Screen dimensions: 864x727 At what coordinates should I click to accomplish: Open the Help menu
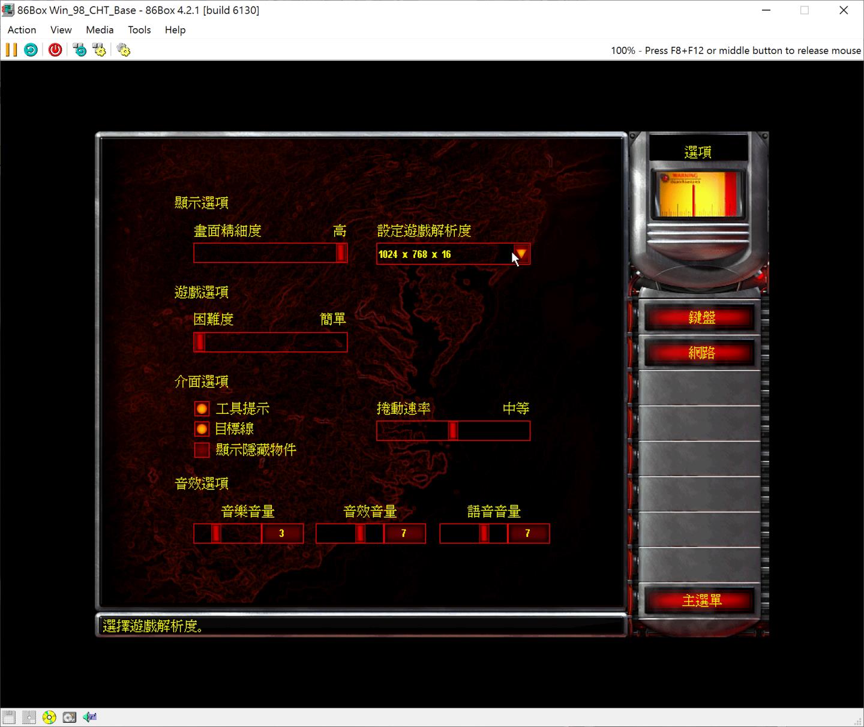coord(175,29)
